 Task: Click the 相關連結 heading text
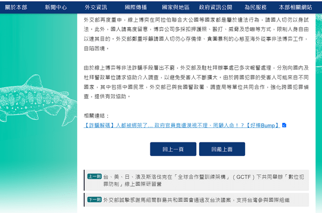click(96, 116)
